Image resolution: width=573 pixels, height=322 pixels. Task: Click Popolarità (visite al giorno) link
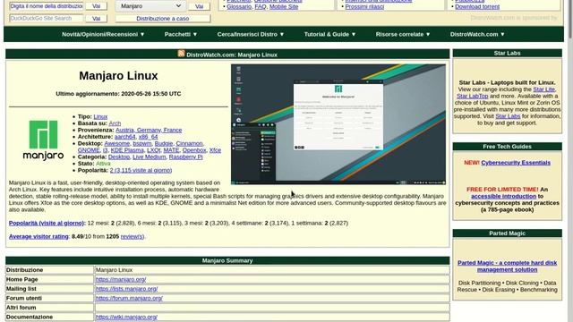pyautogui.click(x=47, y=223)
